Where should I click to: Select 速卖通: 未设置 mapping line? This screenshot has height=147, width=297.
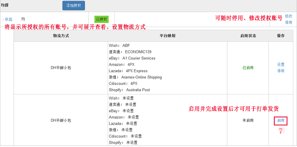pyautogui.click(x=123, y=104)
